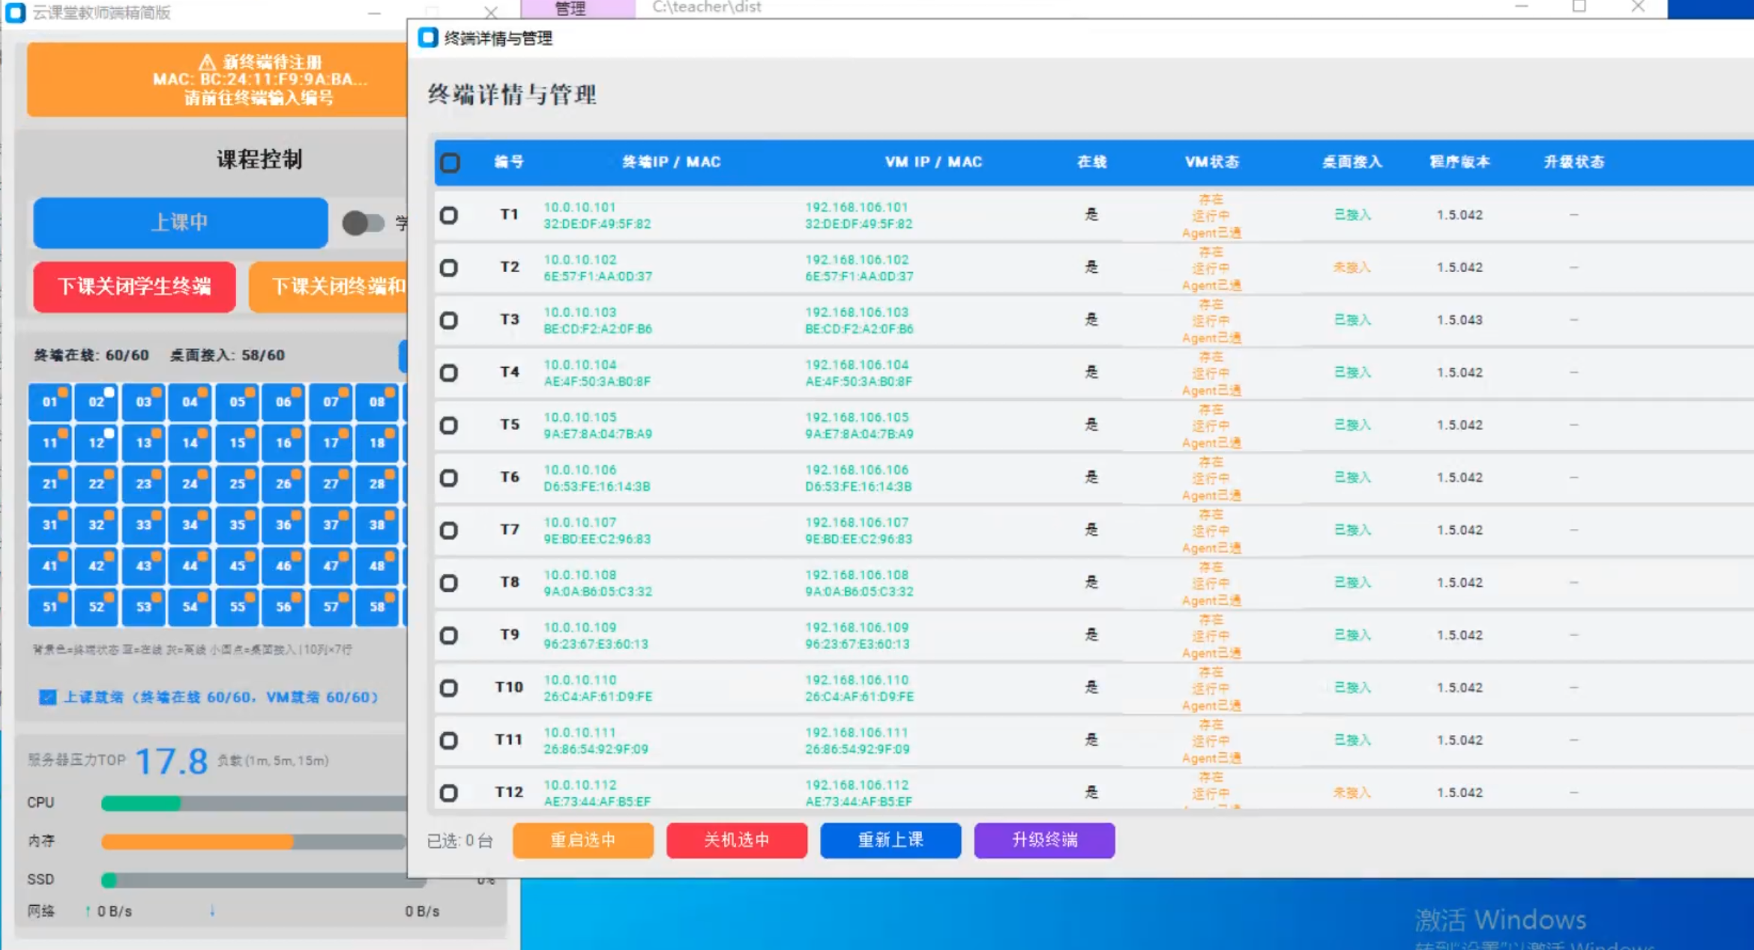1754x950 pixels.
Task: Select terminal tile 02 in the grid
Action: [97, 402]
